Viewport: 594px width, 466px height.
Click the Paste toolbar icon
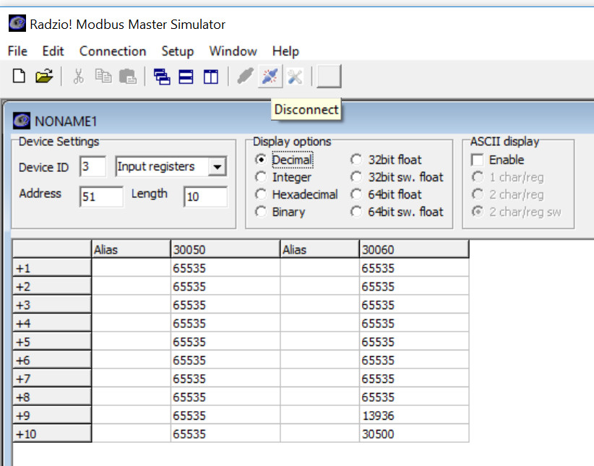pyautogui.click(x=128, y=77)
